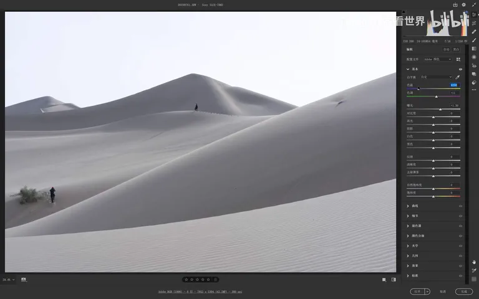Click the 黑白 (B&W) button
Viewport: 479px width, 299px height.
click(x=456, y=49)
